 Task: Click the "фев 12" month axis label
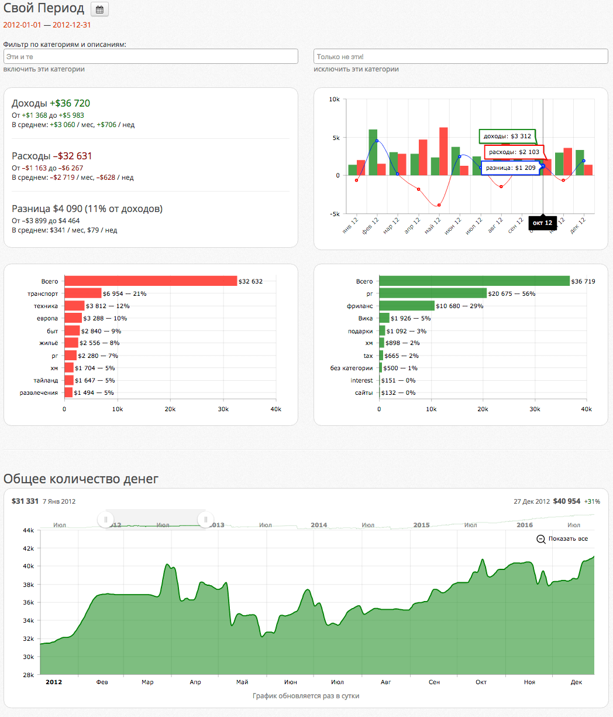pyautogui.click(x=371, y=226)
